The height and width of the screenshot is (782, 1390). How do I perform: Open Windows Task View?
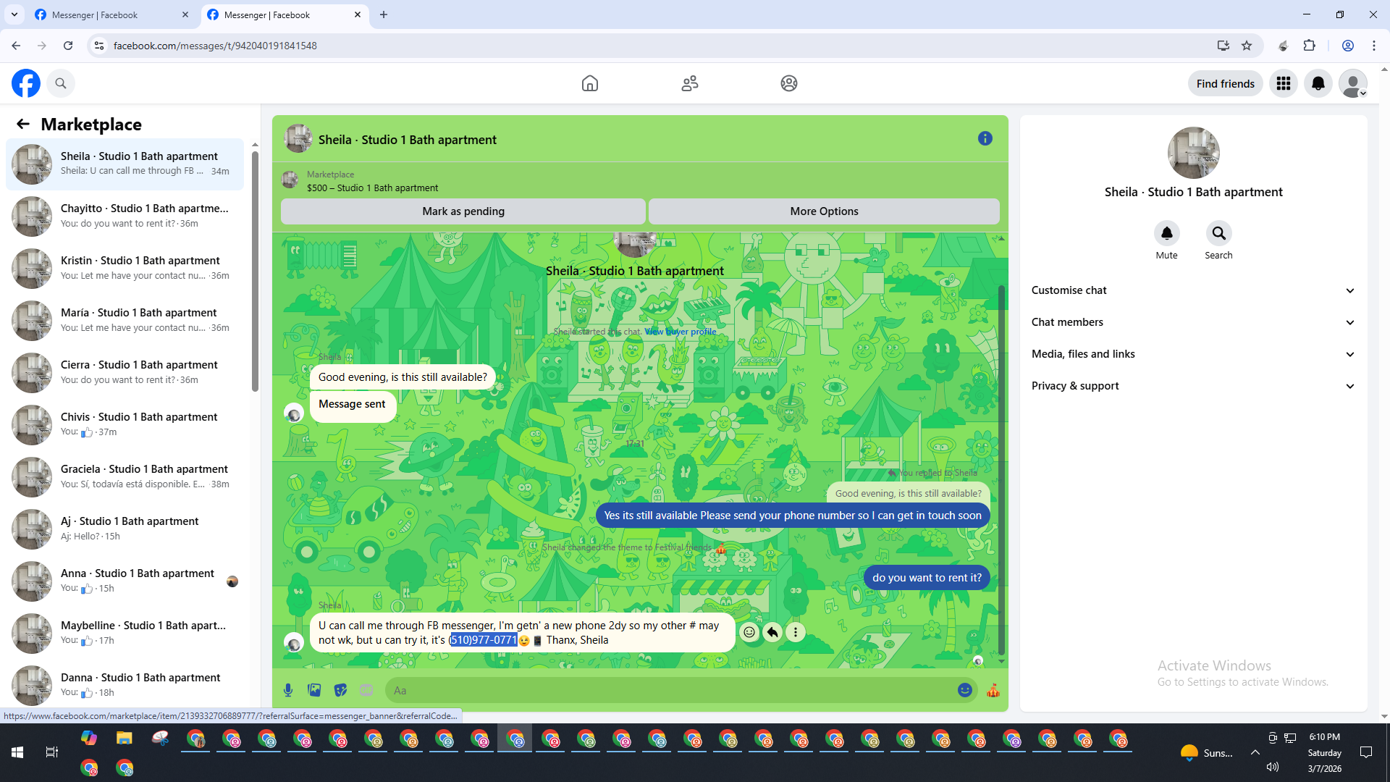point(52,752)
